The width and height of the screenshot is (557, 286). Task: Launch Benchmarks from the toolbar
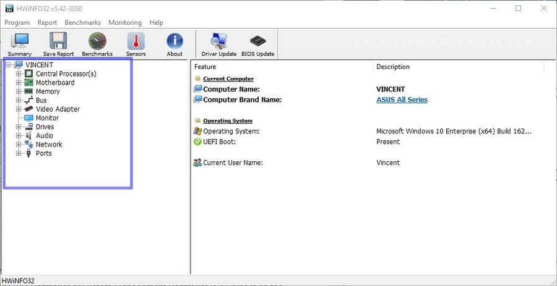(97, 44)
